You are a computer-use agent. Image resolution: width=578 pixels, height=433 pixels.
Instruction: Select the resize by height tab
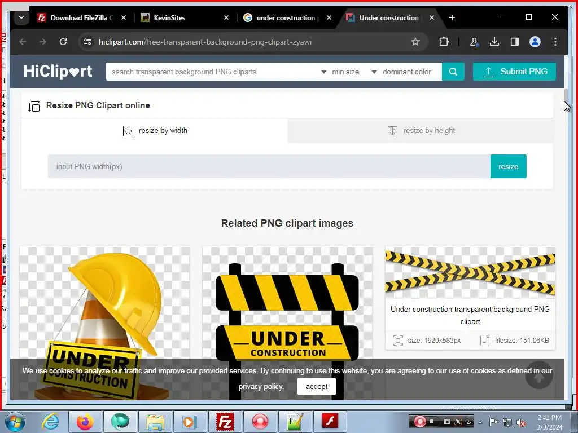tap(421, 131)
